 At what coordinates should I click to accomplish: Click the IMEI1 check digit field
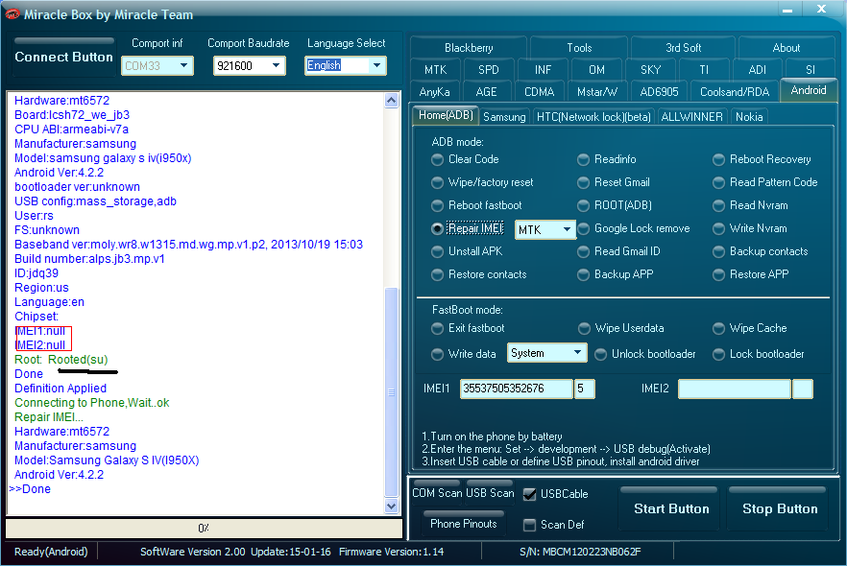584,389
